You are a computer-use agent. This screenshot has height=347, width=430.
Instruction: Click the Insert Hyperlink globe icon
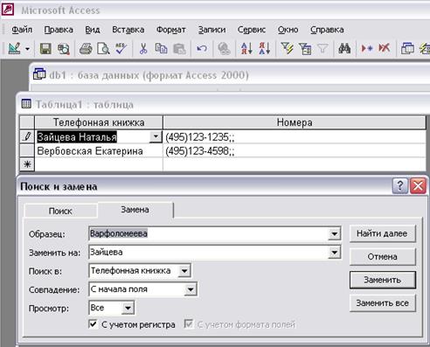[x=224, y=49]
